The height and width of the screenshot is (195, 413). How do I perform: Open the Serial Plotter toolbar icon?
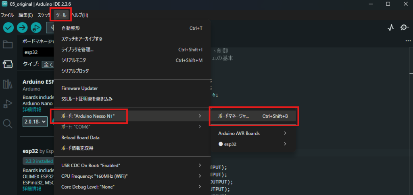point(390,27)
